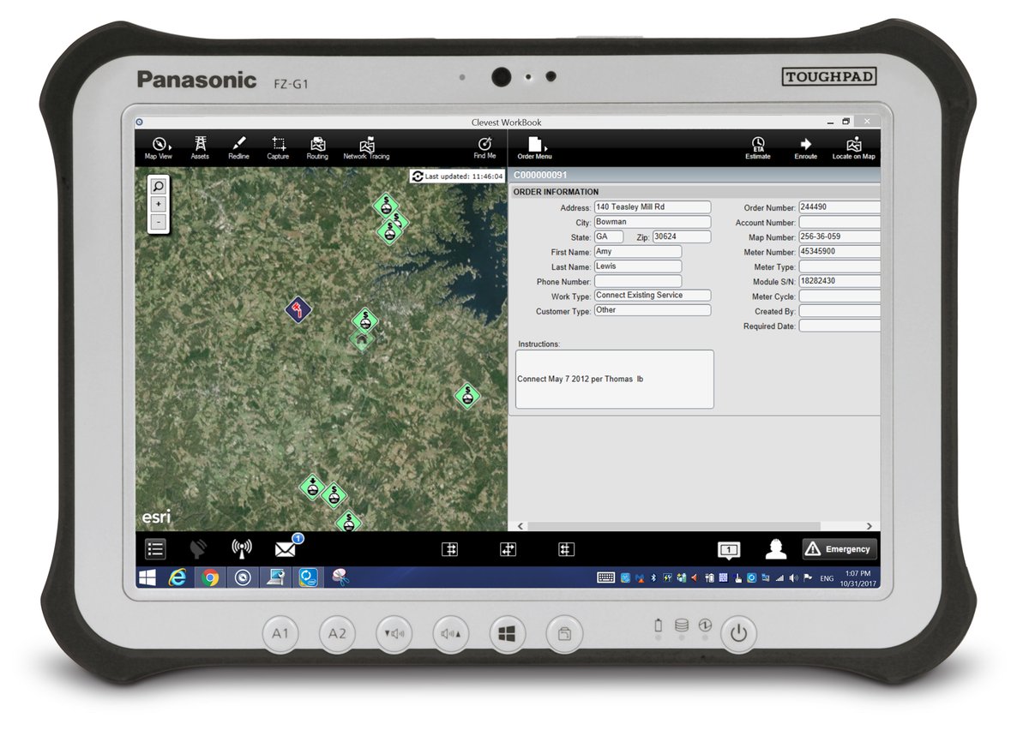Click the Meter Number field
The height and width of the screenshot is (754, 1029).
point(839,252)
